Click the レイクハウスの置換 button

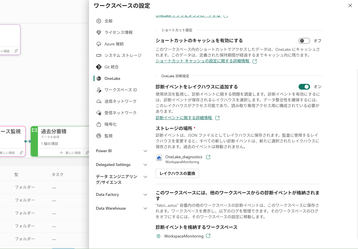[x=177, y=173]
